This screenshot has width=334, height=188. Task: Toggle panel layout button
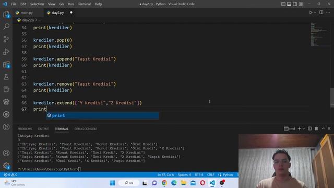[289, 4]
